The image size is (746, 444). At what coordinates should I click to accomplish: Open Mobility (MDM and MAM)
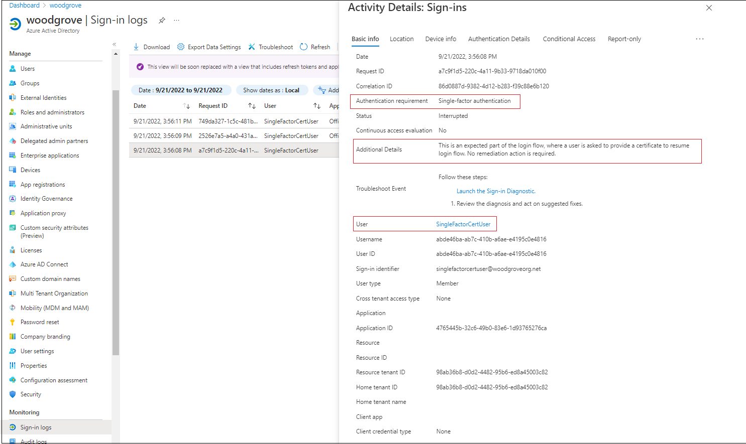pos(55,308)
